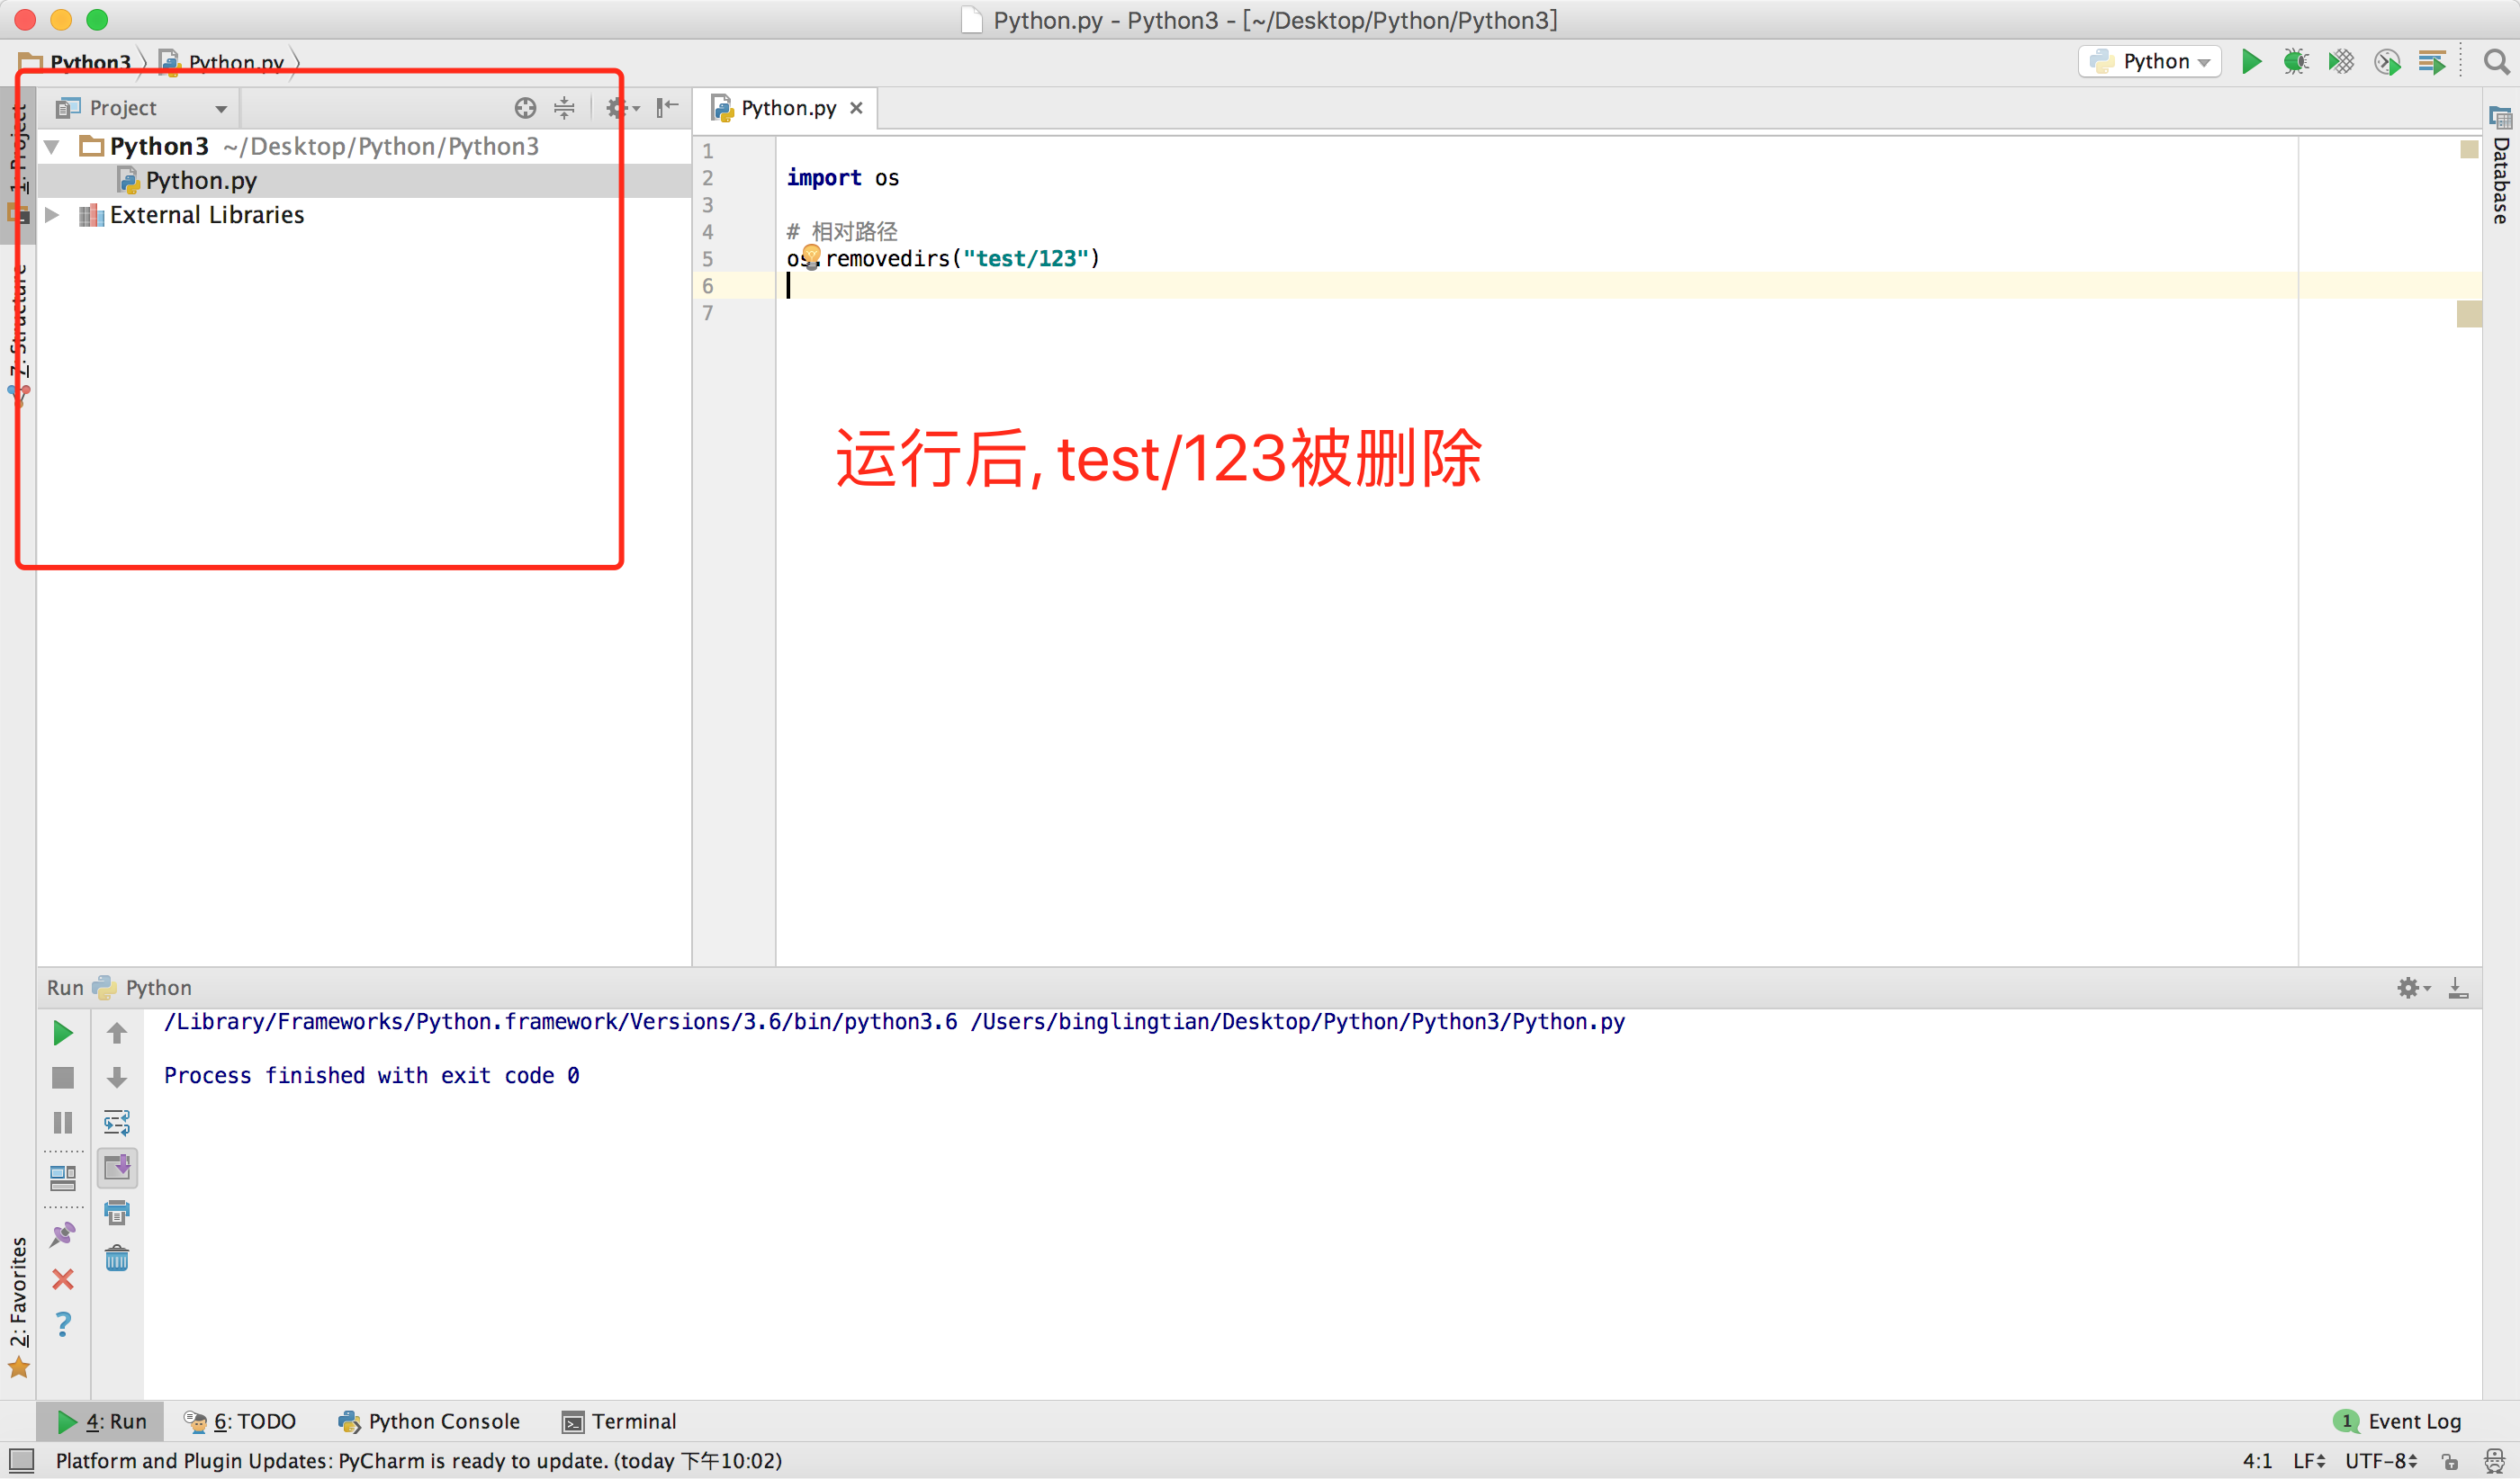2520x1479 pixels.
Task: Collapse the Python3 project folder
Action: click(x=52, y=147)
